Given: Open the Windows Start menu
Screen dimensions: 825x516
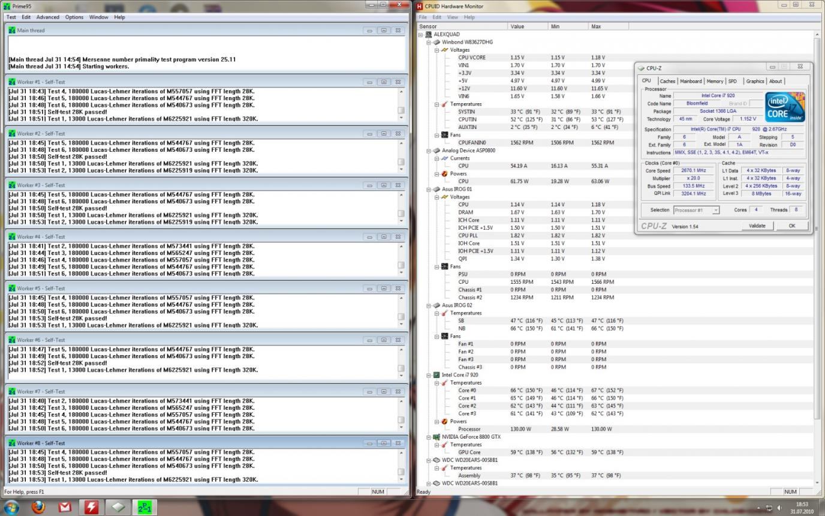Looking at the screenshot, I should [11, 507].
